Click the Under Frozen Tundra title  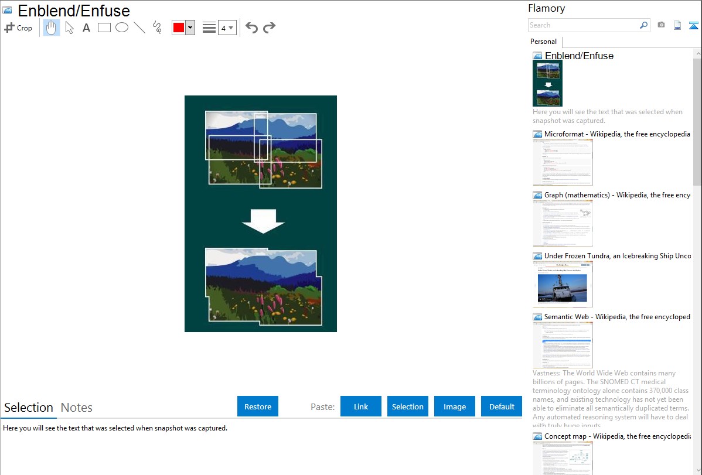(618, 255)
